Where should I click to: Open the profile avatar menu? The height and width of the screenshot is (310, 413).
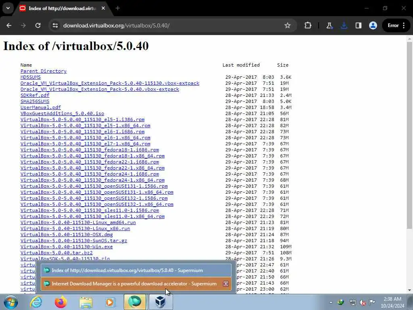pyautogui.click(x=373, y=25)
